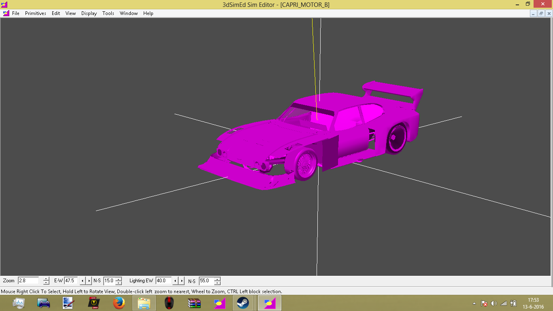Open the Help menu
The height and width of the screenshot is (311, 553).
pyautogui.click(x=148, y=13)
